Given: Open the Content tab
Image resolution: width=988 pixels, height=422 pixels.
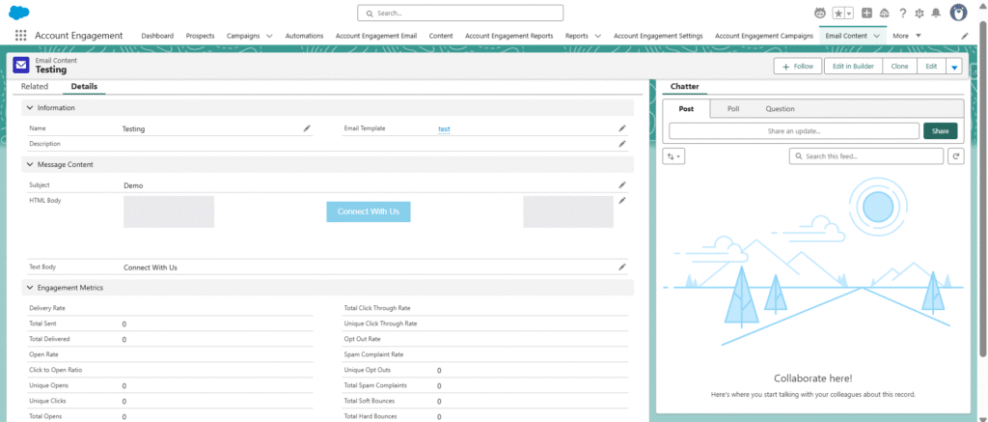Looking at the screenshot, I should (441, 36).
